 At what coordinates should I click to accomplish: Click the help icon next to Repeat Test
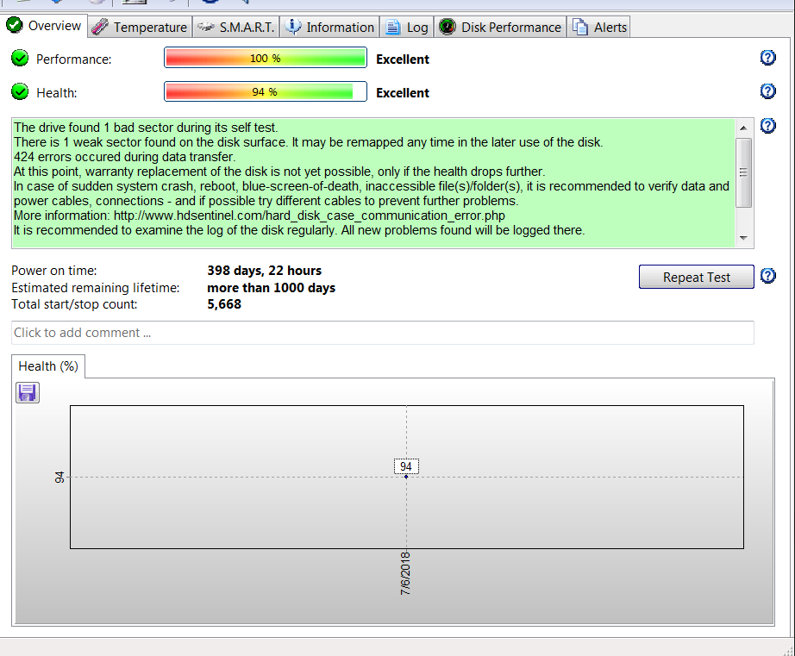point(767,276)
